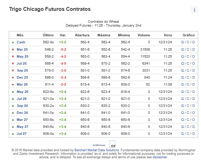Click the green up arrow beside Jul 27
201x168 pixels.
[13, 134]
